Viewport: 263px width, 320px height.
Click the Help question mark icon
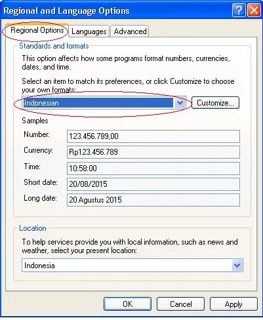tap(239, 10)
